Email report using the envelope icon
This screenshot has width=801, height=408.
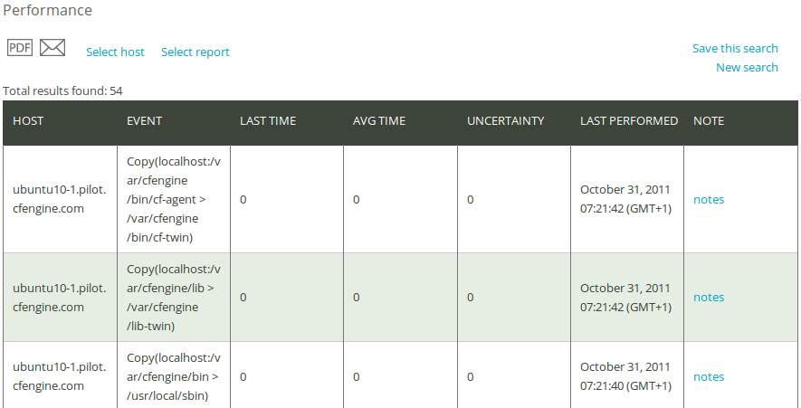[x=52, y=47]
